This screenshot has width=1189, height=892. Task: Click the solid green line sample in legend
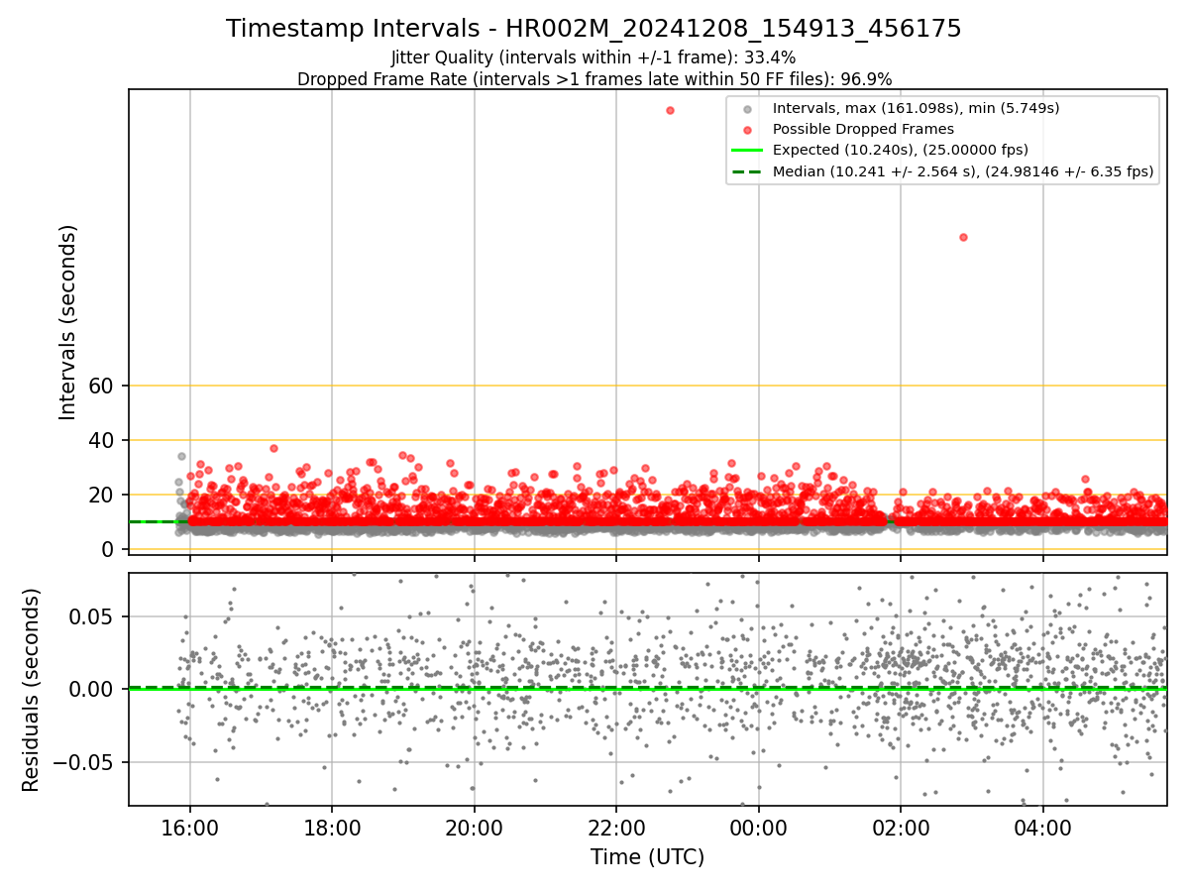point(747,151)
